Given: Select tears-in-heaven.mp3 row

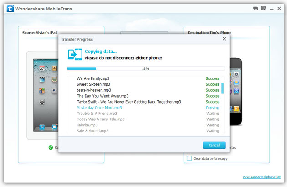Looking at the screenshot, I should point(144,90).
